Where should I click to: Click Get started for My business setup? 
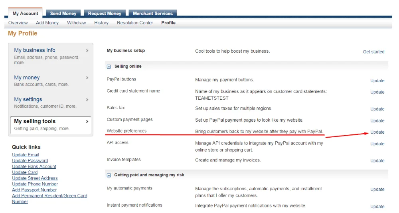pos(373,52)
